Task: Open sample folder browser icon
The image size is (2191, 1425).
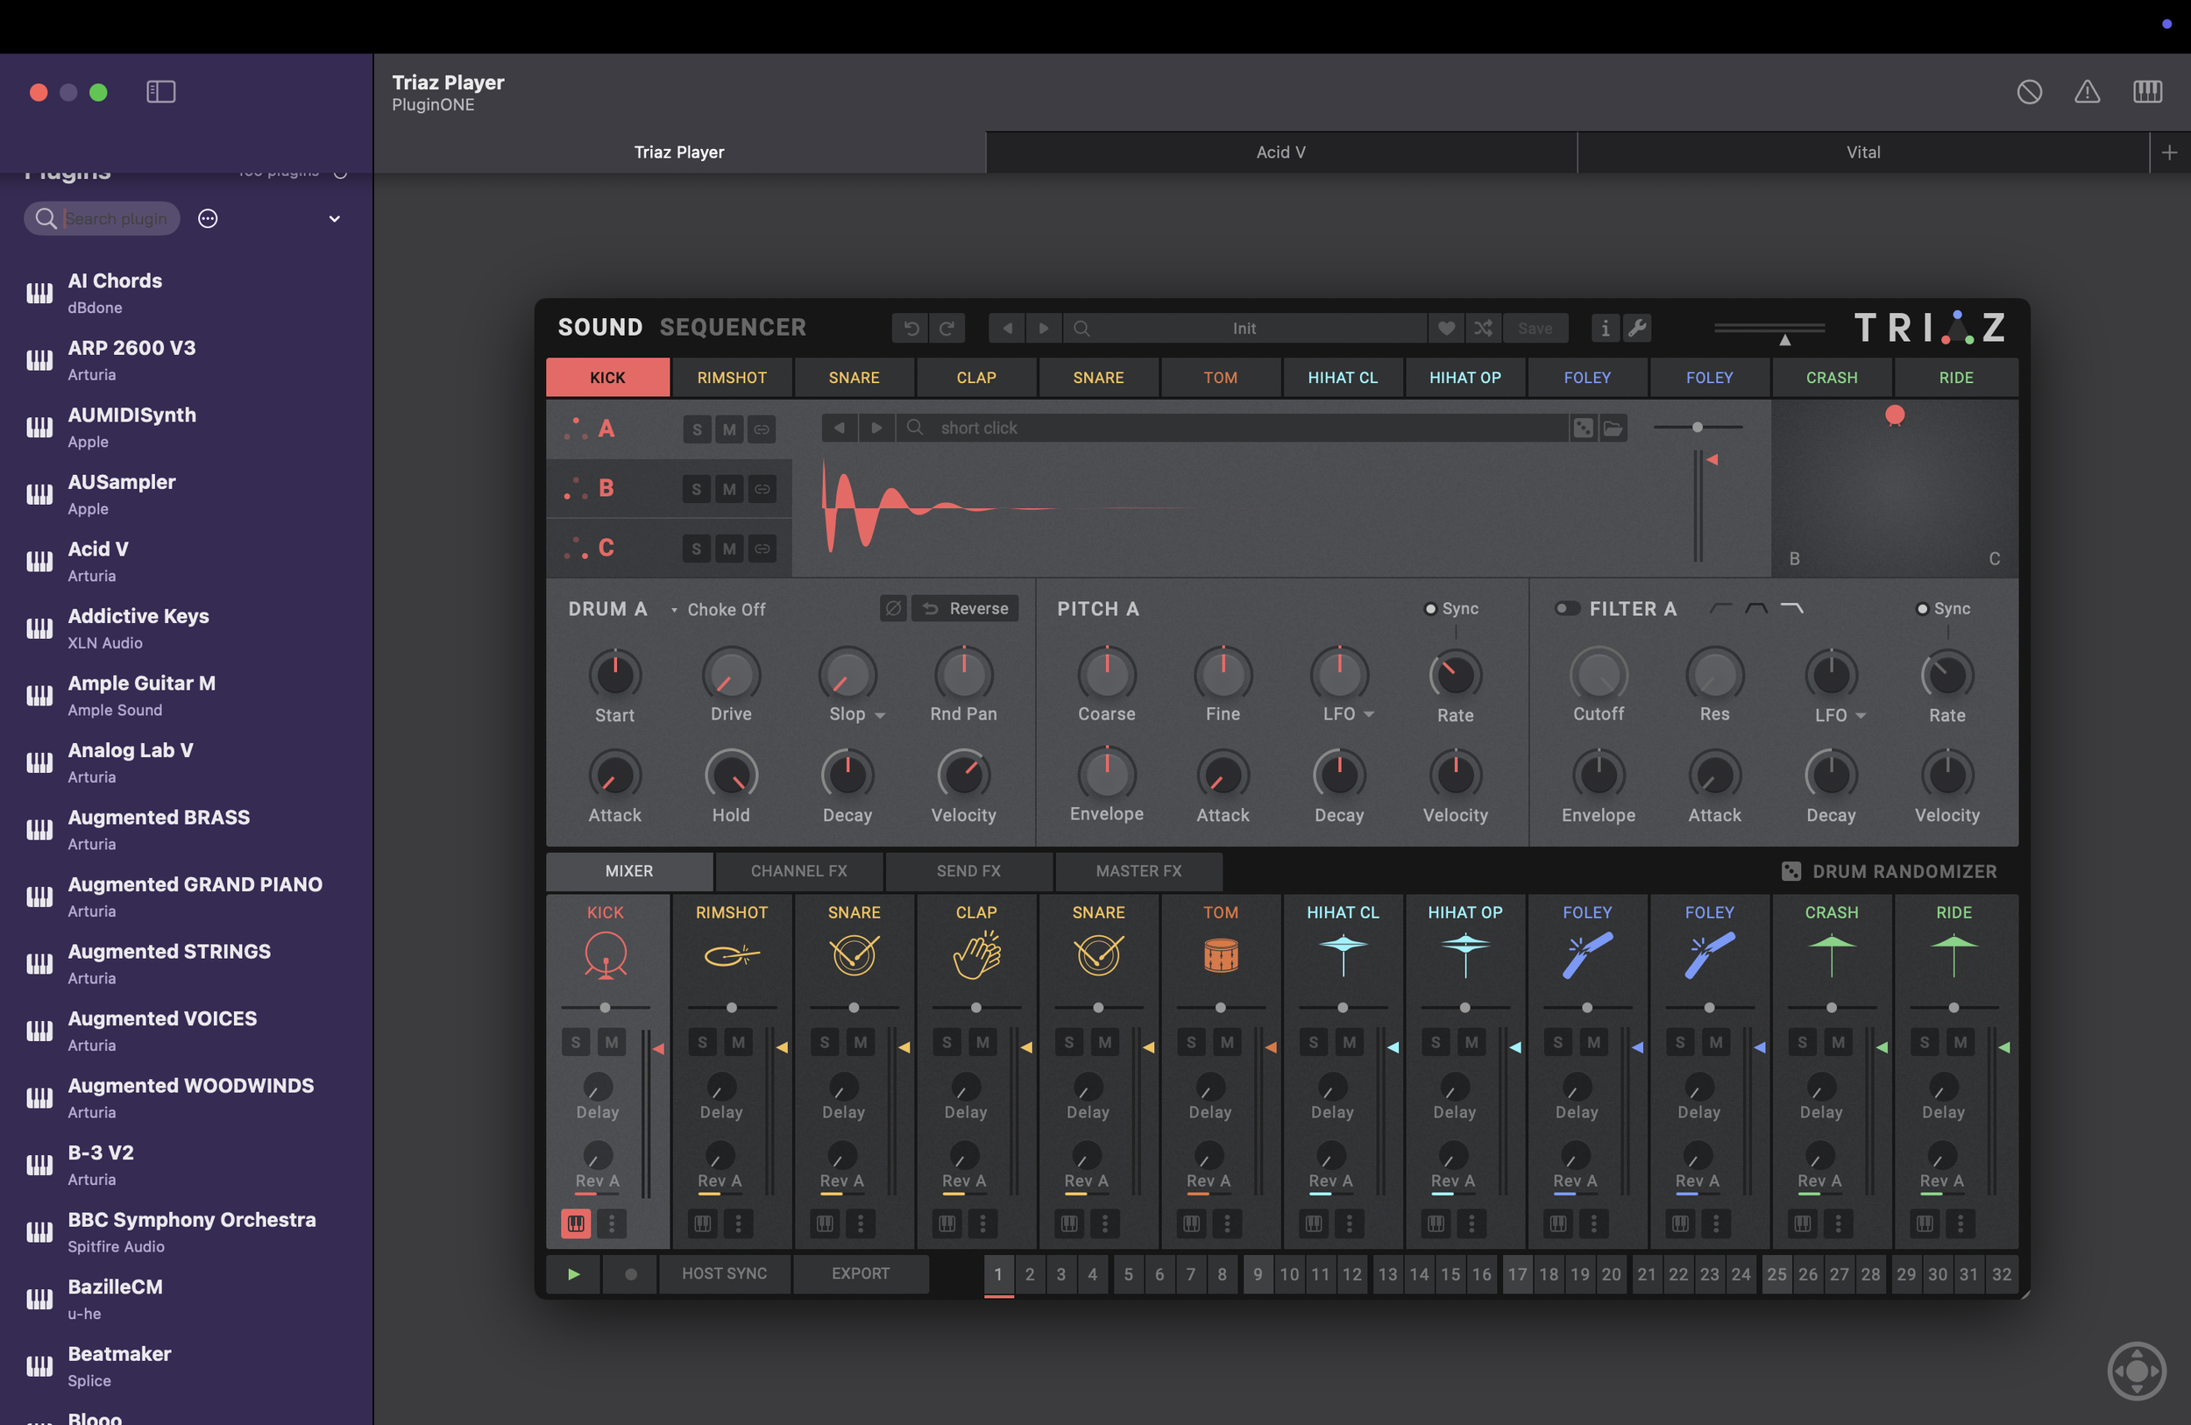Action: click(x=1613, y=428)
